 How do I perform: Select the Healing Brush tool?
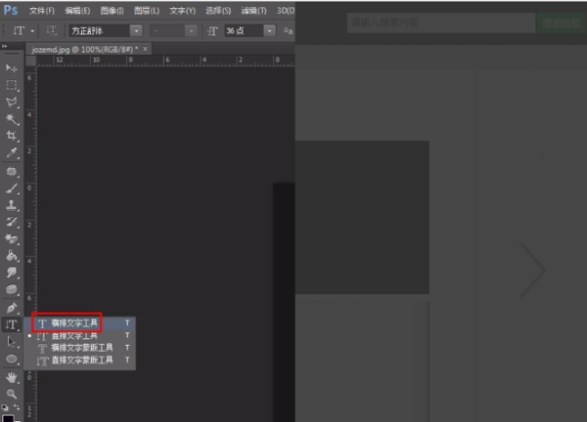pyautogui.click(x=11, y=172)
